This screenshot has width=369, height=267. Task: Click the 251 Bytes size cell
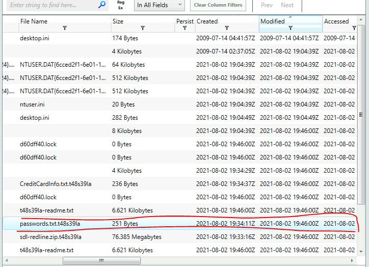coord(125,224)
